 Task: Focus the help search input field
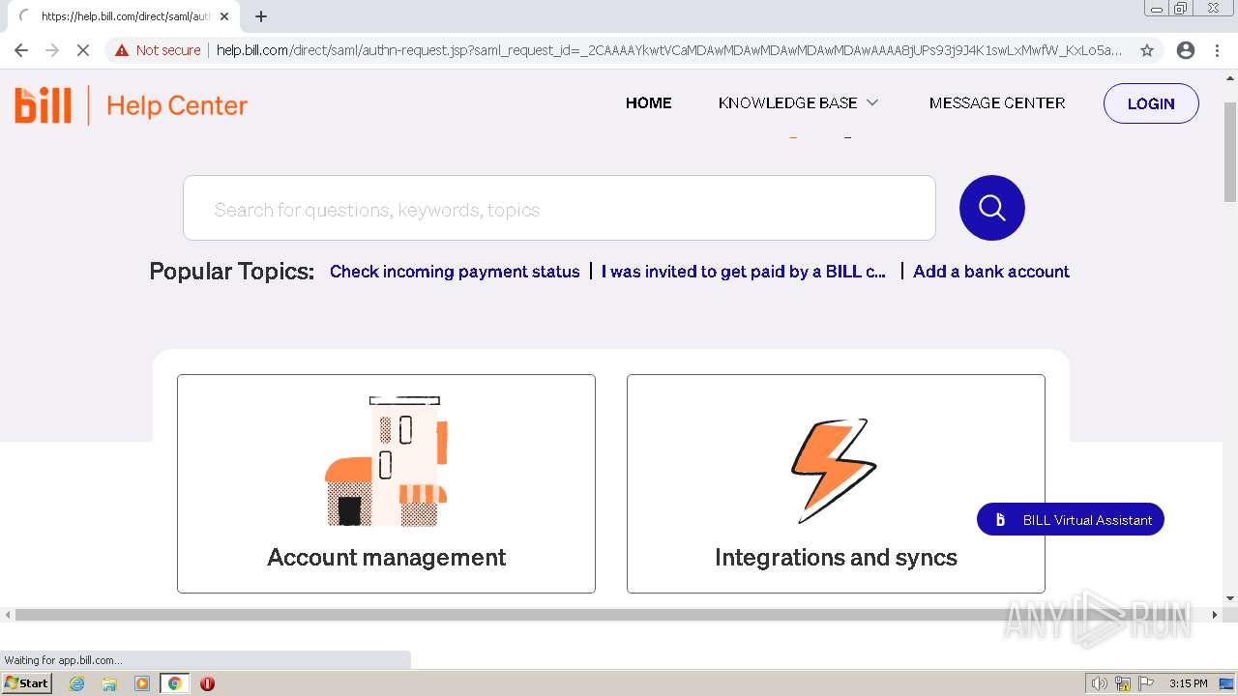coord(559,208)
